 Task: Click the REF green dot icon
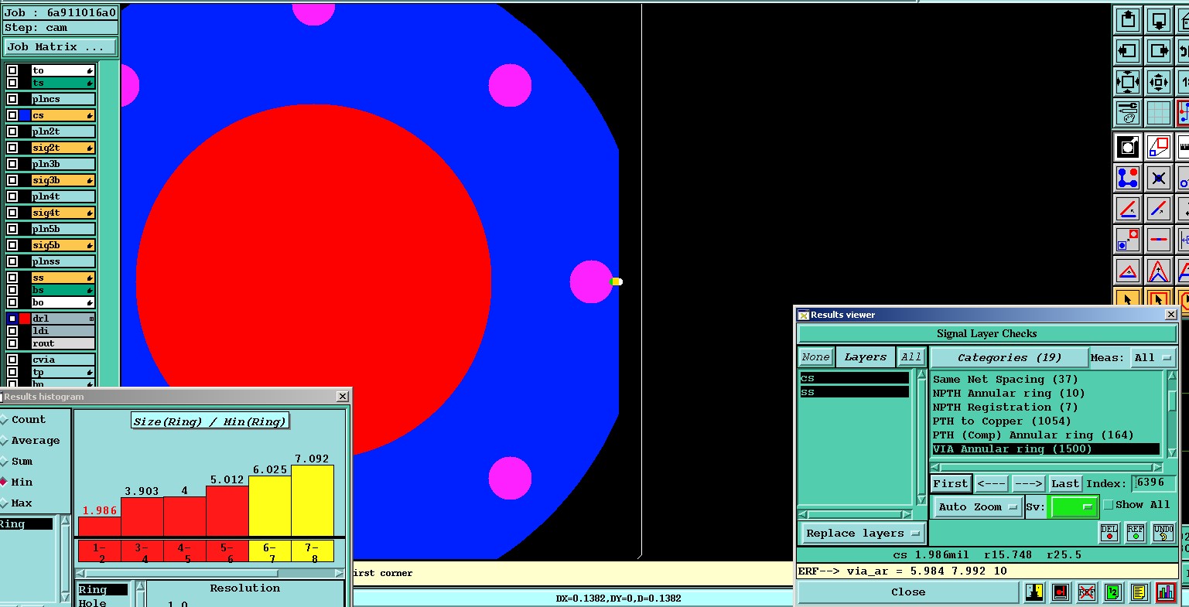(1136, 532)
